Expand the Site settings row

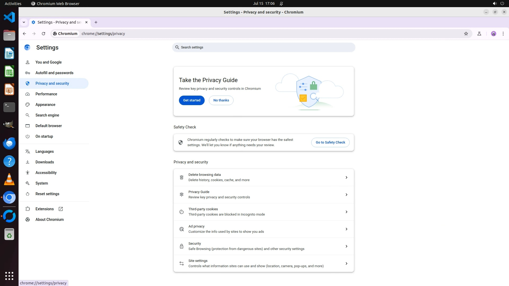[346, 263]
